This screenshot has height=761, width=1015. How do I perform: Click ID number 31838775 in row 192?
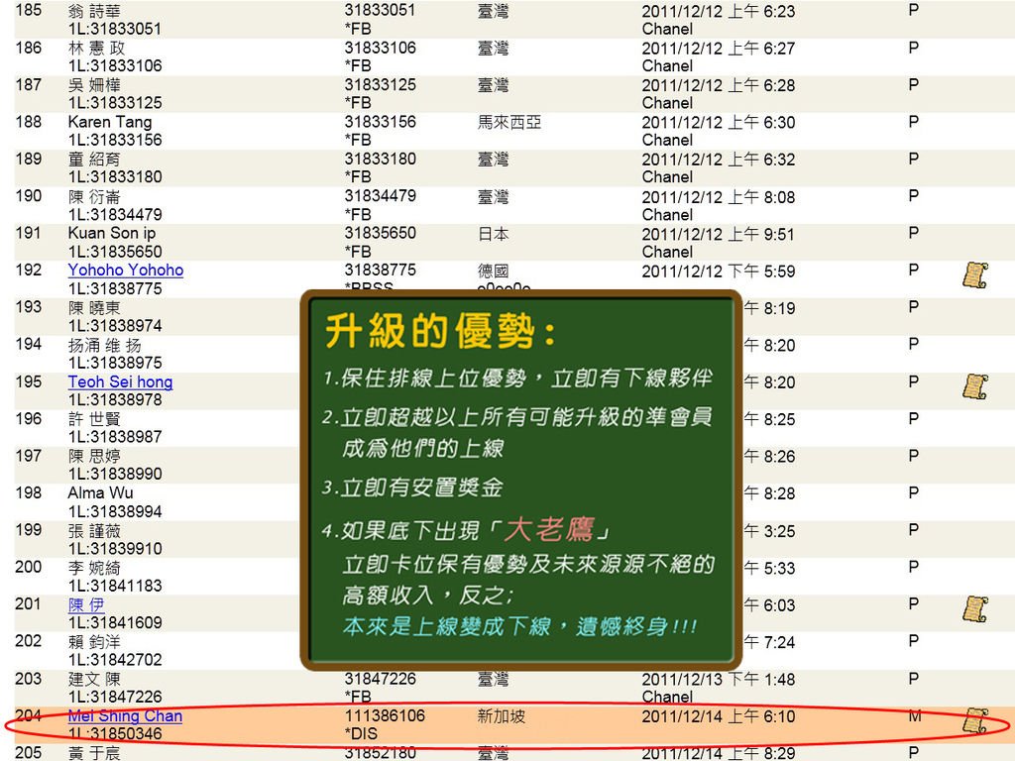pos(380,271)
